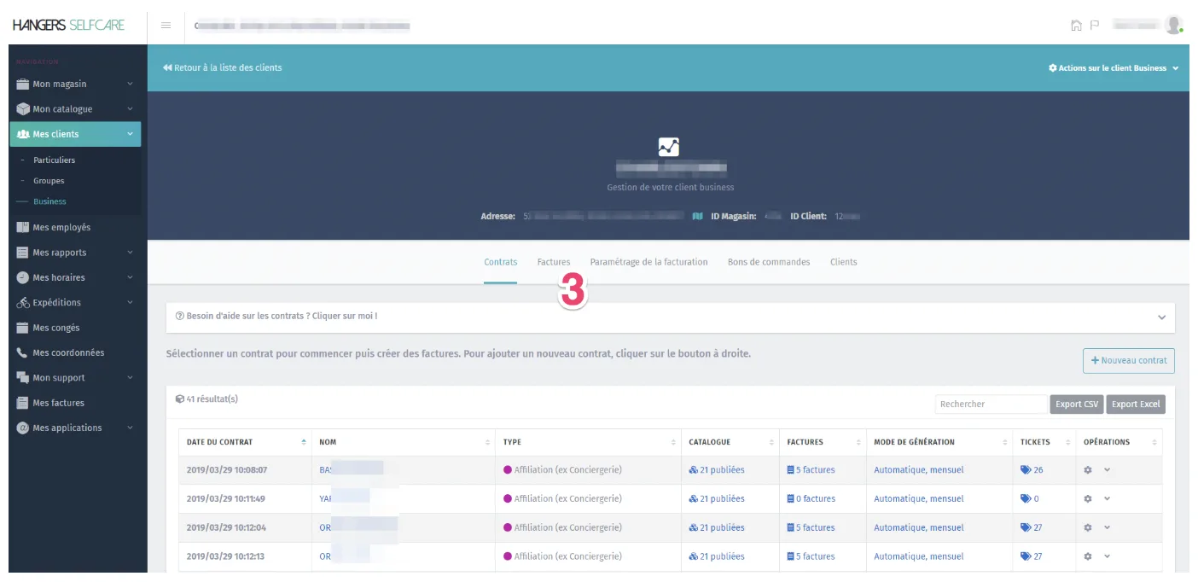This screenshot has width=1198, height=582.
Task: Sort by Nom column header
Action: point(404,442)
